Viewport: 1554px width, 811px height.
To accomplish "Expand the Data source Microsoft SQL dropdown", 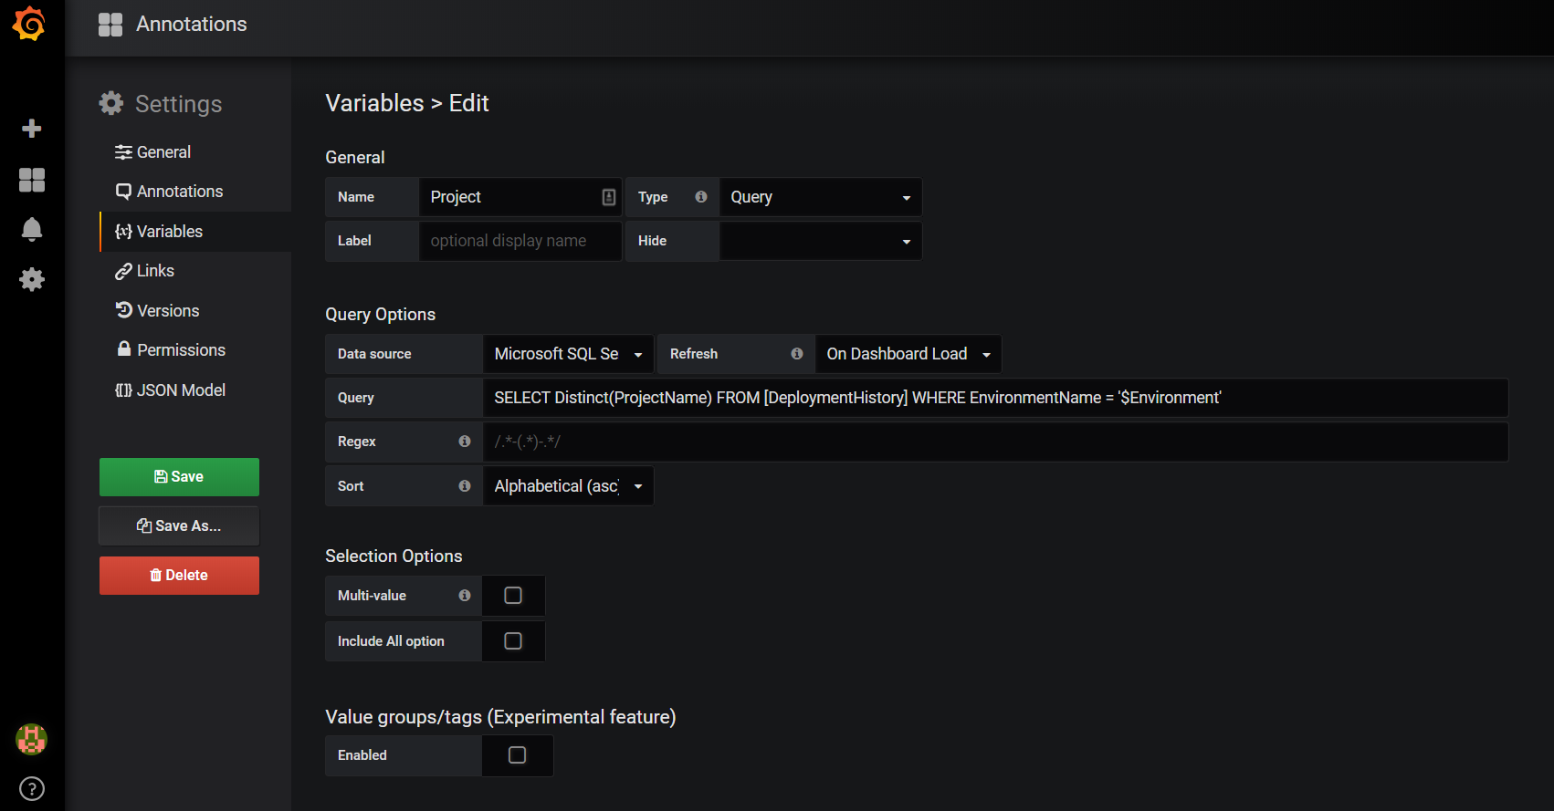I will [x=567, y=354].
